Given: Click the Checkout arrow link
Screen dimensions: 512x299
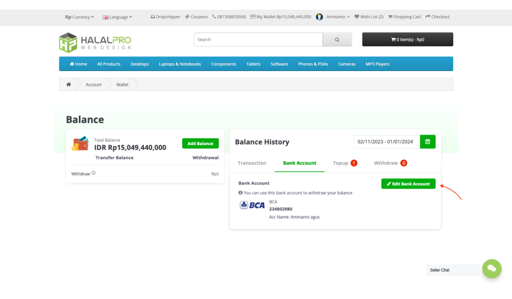Looking at the screenshot, I should point(437,17).
